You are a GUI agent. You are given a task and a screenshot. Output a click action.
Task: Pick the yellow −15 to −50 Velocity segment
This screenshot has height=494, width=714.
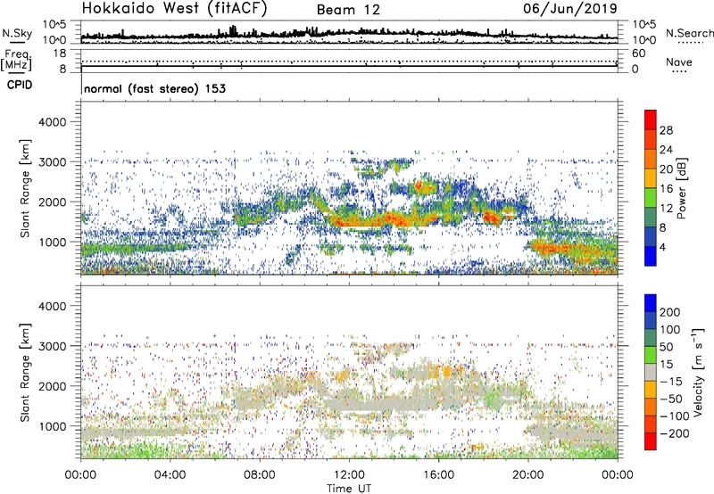[651, 390]
